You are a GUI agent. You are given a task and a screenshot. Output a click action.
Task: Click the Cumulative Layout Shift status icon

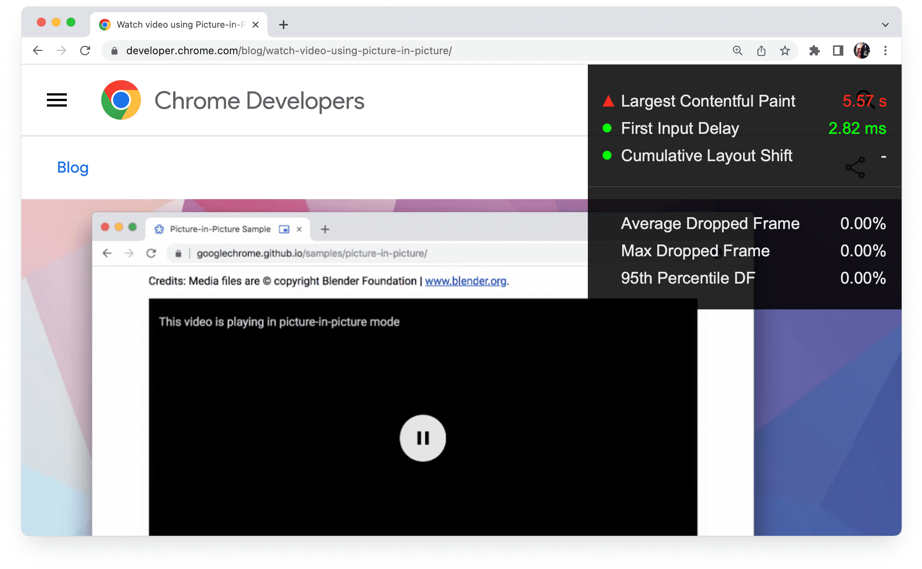point(606,156)
